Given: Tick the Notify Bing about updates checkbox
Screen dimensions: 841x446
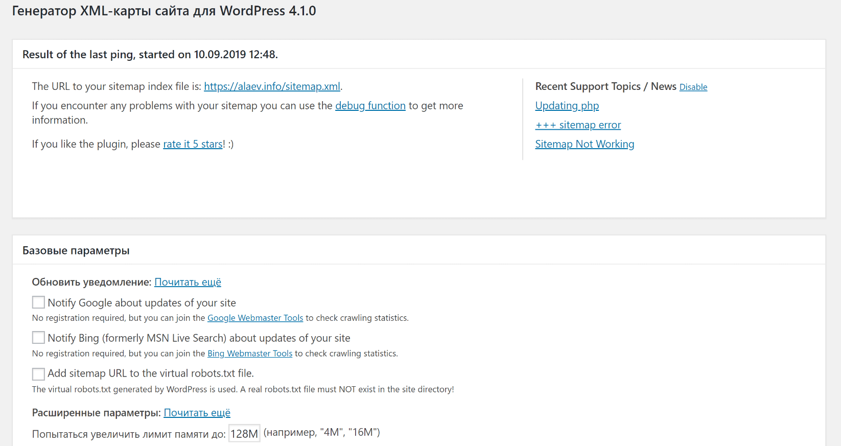Looking at the screenshot, I should [x=38, y=338].
